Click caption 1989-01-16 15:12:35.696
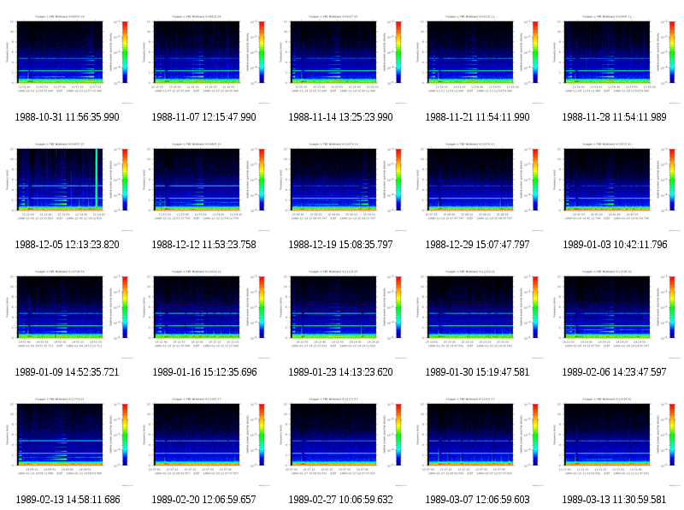This screenshot has height=510, width=684. tap(204, 372)
